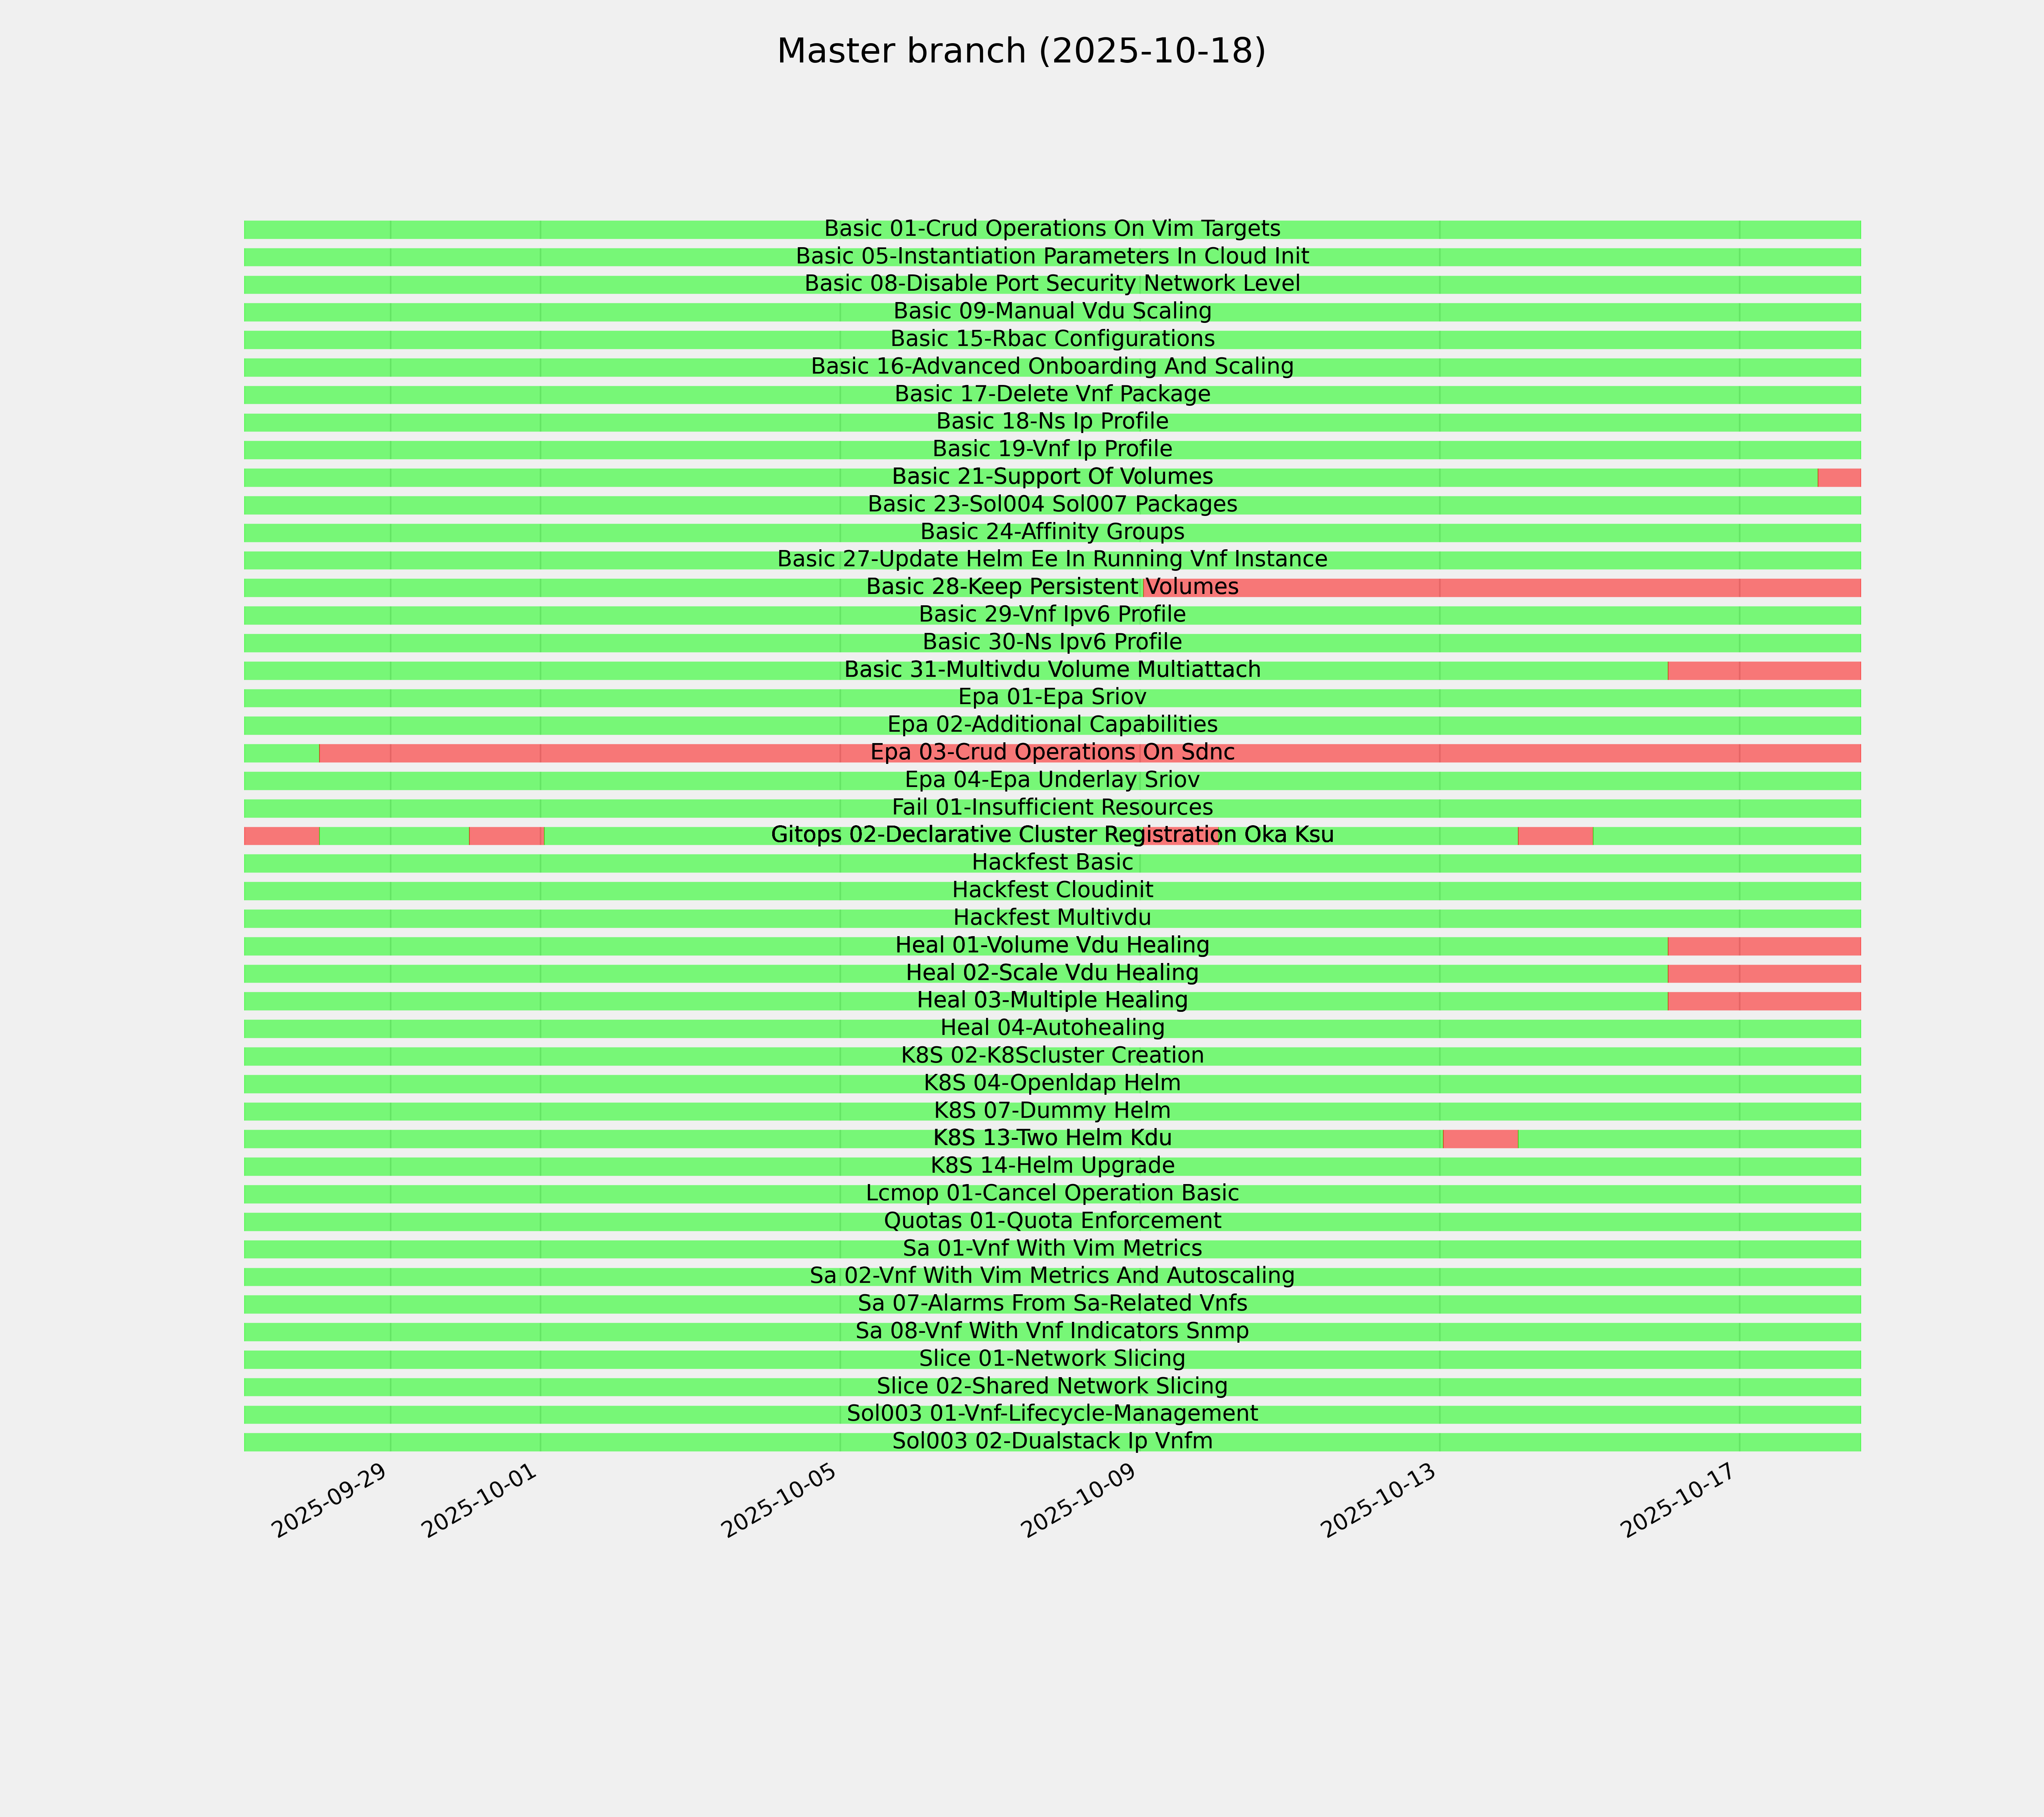The height and width of the screenshot is (1817, 2044).
Task: Select the "Epa 03-Crud Operations On Sdnc" row label
Action: point(1052,752)
